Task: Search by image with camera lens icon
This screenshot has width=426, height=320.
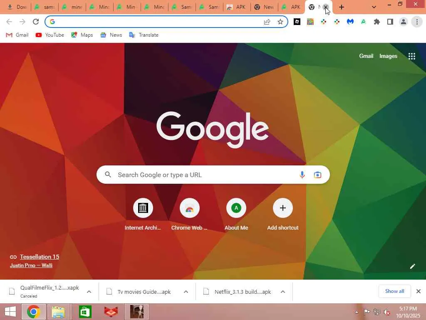Action: [x=317, y=175]
